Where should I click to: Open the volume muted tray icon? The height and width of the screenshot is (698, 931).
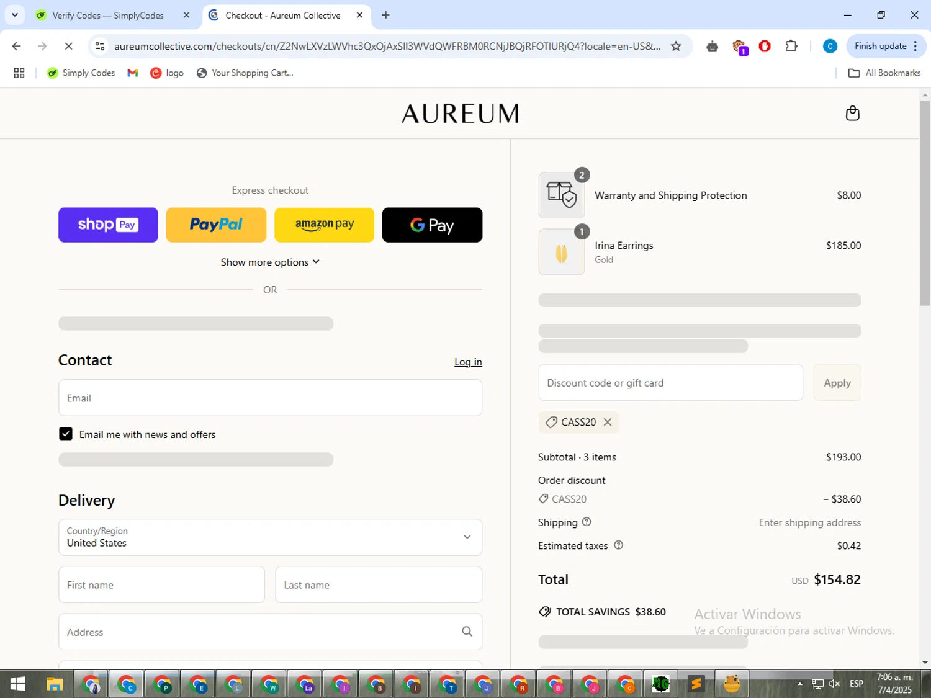[x=834, y=684]
